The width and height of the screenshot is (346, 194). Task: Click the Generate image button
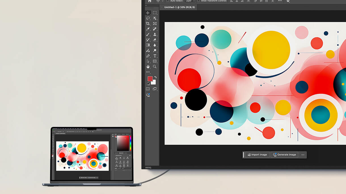[284, 155]
